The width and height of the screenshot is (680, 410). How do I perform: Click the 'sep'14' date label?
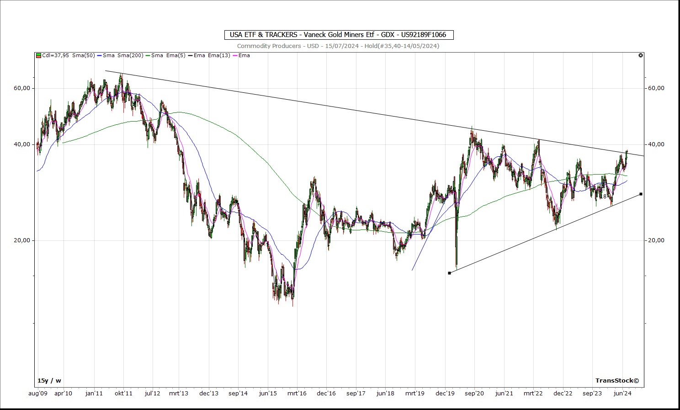tap(238, 393)
